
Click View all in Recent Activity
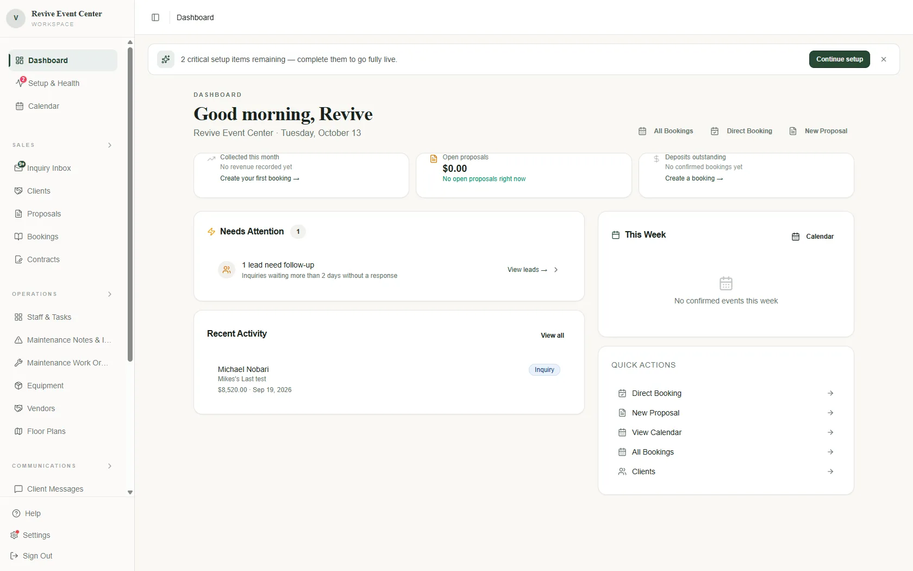tap(552, 336)
